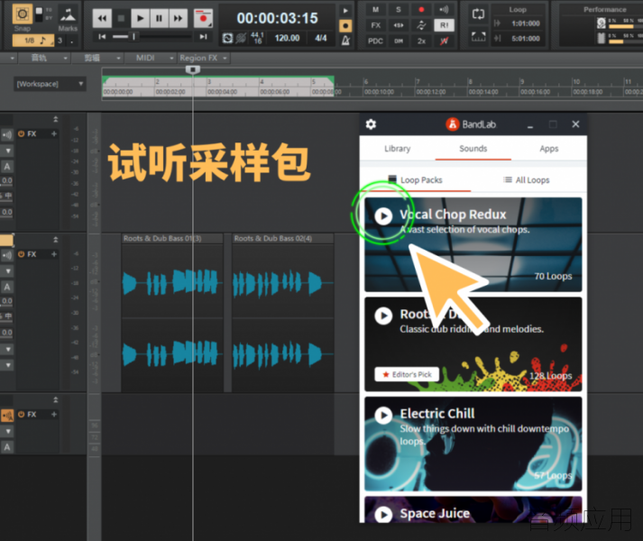Click loop end time 5:01:000

(x=525, y=39)
